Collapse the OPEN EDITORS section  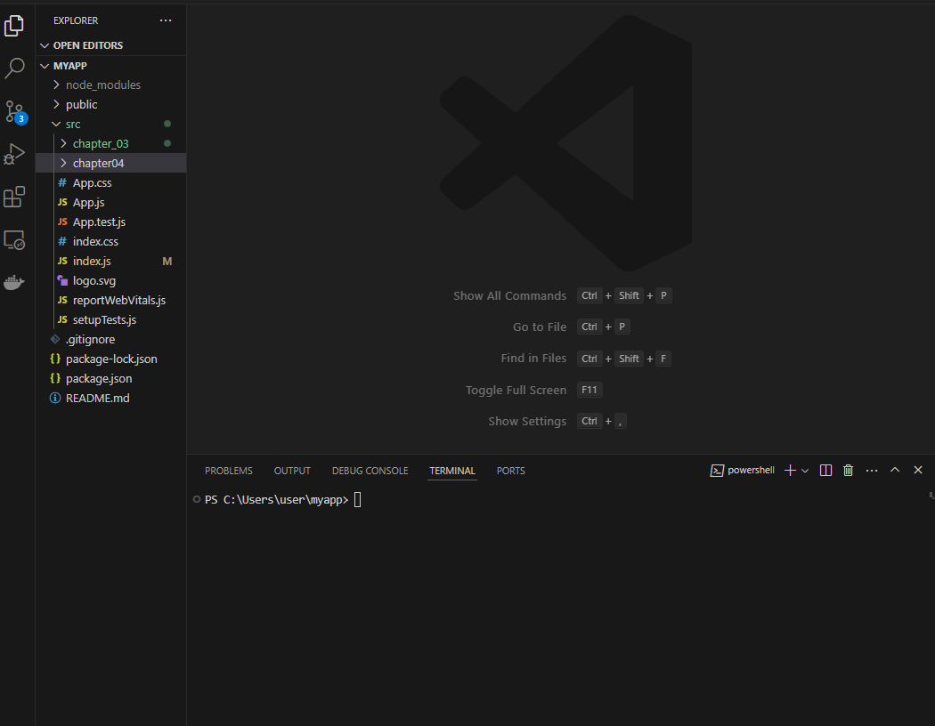point(111,45)
